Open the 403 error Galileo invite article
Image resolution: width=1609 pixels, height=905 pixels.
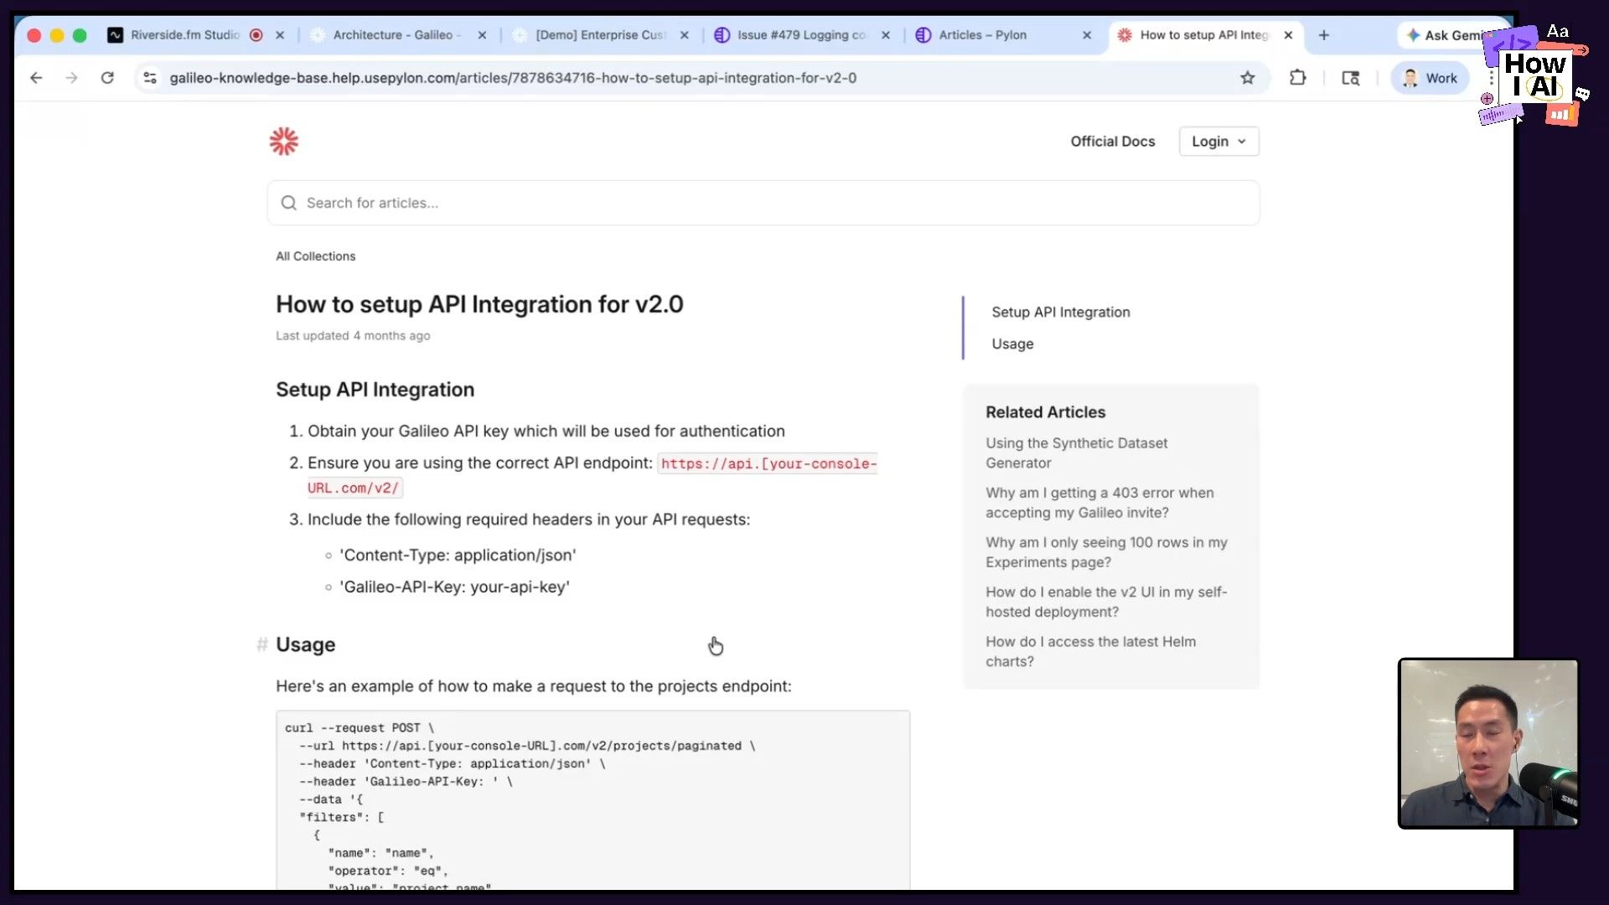[1099, 503]
